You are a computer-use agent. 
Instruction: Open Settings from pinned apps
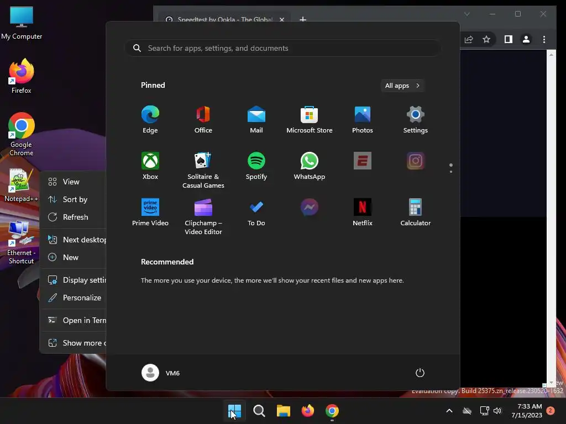point(416,120)
